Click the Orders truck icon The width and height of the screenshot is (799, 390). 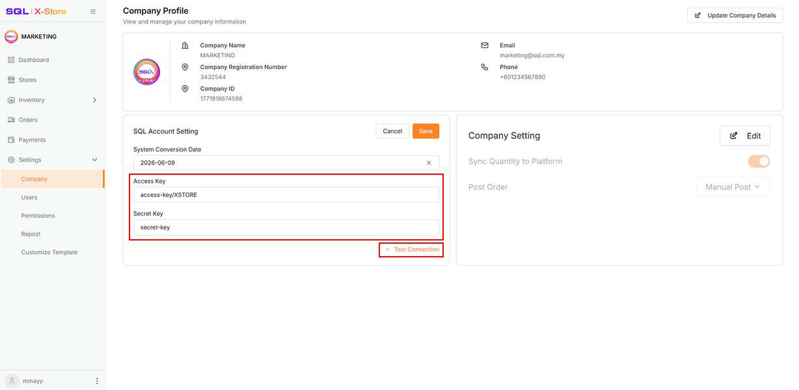pyautogui.click(x=11, y=120)
